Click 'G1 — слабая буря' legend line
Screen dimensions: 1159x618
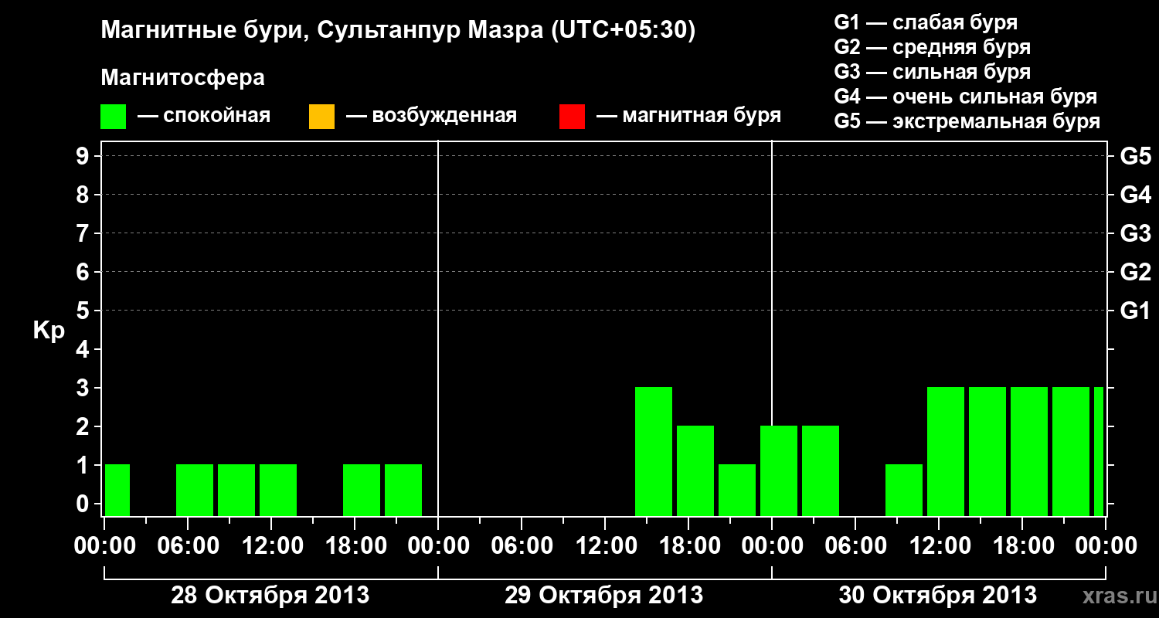click(926, 22)
